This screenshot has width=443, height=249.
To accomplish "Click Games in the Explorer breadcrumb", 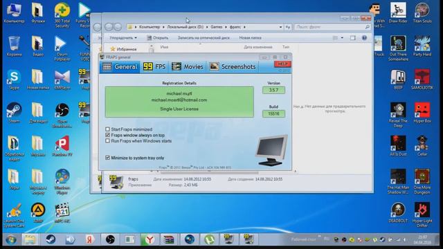I will [217, 27].
